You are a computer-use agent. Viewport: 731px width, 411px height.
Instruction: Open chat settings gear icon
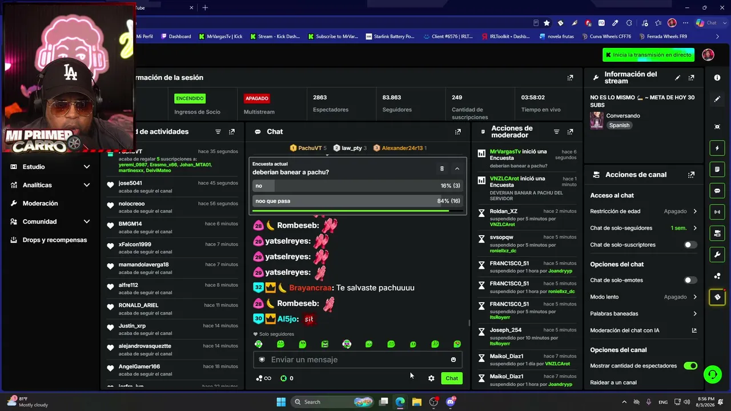click(x=431, y=378)
